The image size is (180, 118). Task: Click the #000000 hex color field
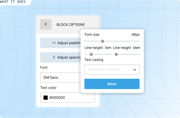pyautogui.click(x=68, y=98)
